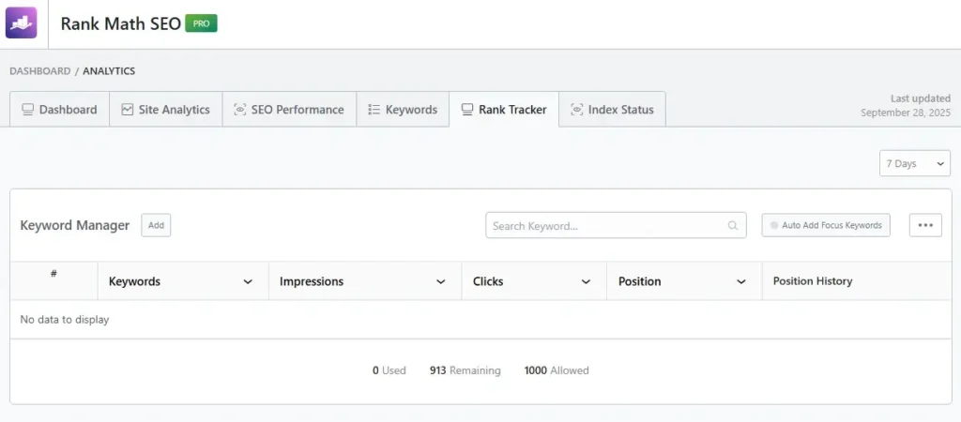Screen dimensions: 961x422
Task: Expand the Keywords column sort chevron
Action: 248,281
